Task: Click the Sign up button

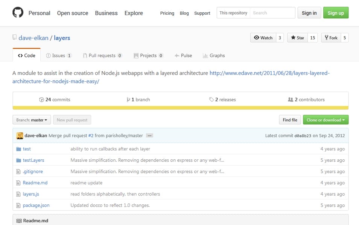Action: [336, 13]
